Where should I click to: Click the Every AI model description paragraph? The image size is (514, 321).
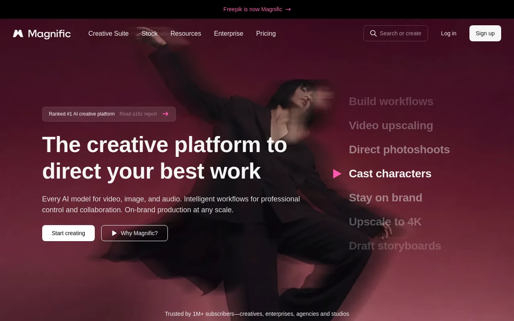coord(171,205)
